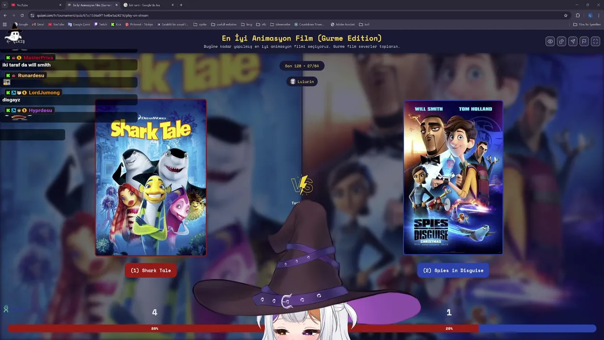Vote with the (2) Spies in Disguise button
The image size is (604, 340).
453,271
